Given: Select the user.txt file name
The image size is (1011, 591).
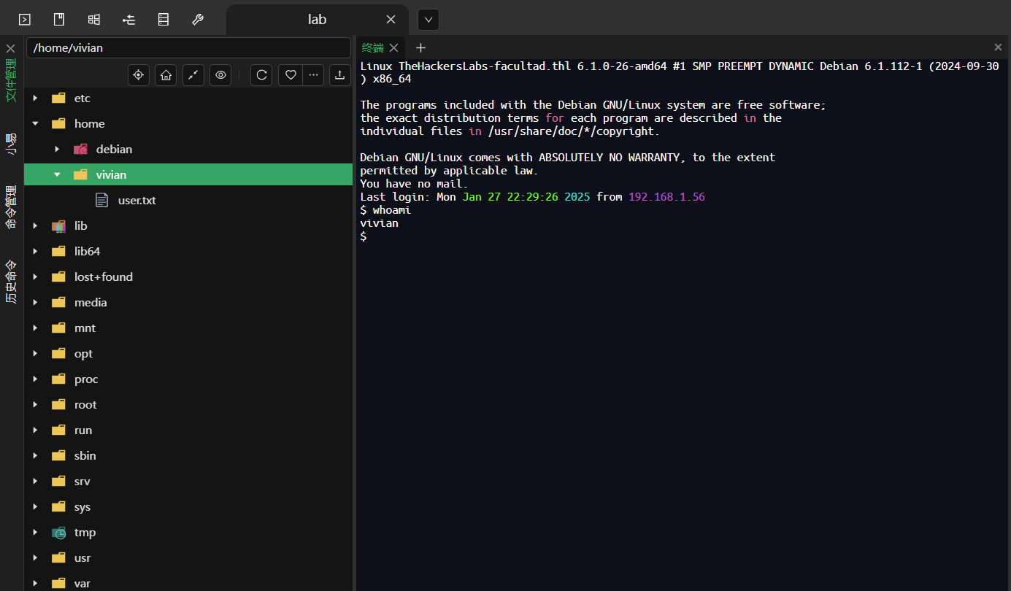Looking at the screenshot, I should pos(137,200).
